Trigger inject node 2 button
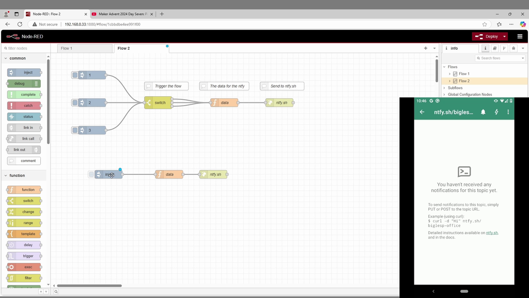Screen dimensions: 529x298 (75, 103)
